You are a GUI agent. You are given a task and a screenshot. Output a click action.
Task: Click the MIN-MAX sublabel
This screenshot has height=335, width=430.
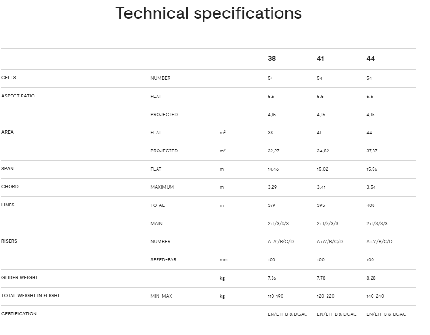click(x=161, y=296)
